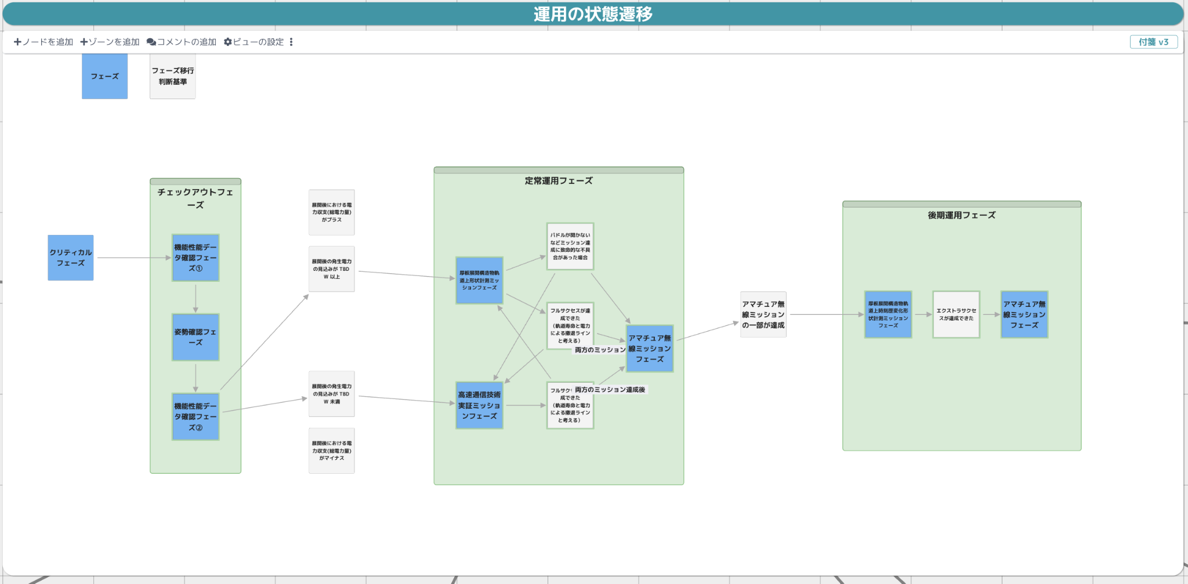This screenshot has height=584, width=1188.
Task: Click the チェックアウトフェーズ zone header
Action: point(195,198)
